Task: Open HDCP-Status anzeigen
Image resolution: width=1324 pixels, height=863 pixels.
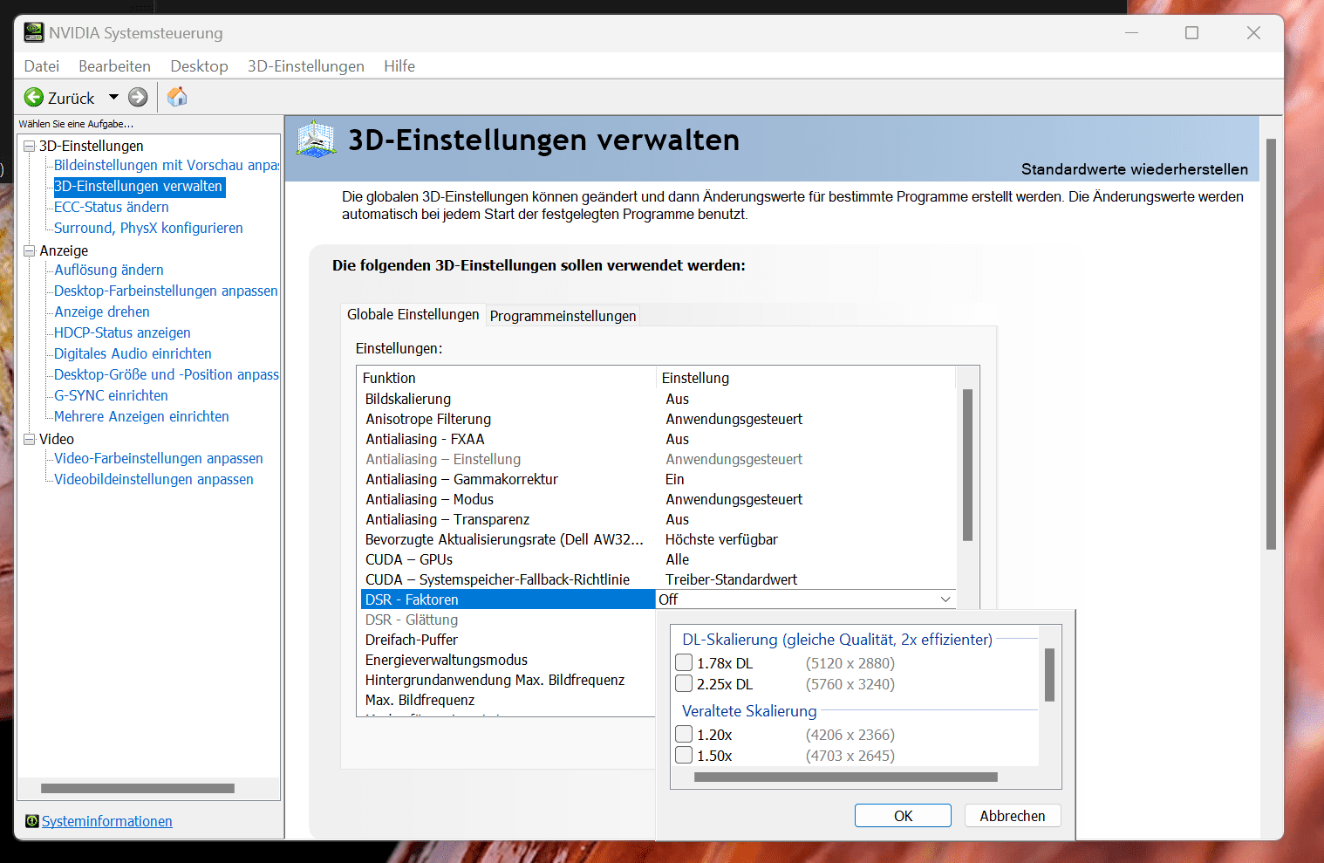Action: pyautogui.click(x=122, y=332)
